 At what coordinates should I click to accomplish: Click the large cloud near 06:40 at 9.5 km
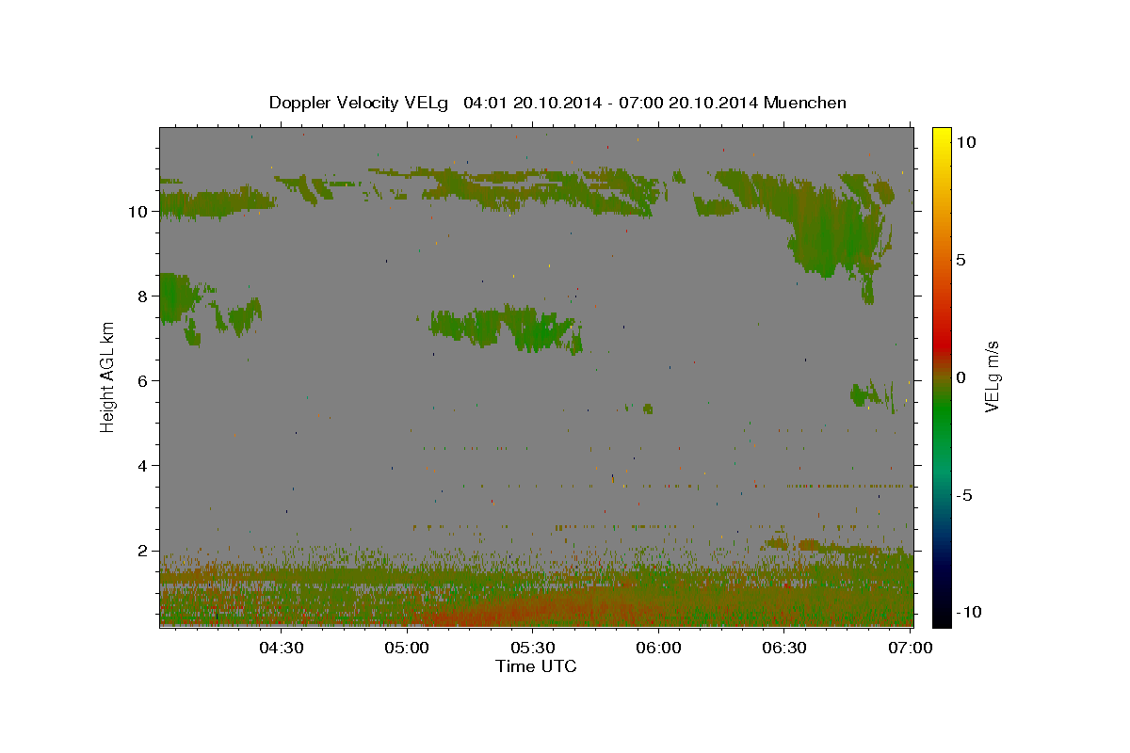click(x=829, y=226)
